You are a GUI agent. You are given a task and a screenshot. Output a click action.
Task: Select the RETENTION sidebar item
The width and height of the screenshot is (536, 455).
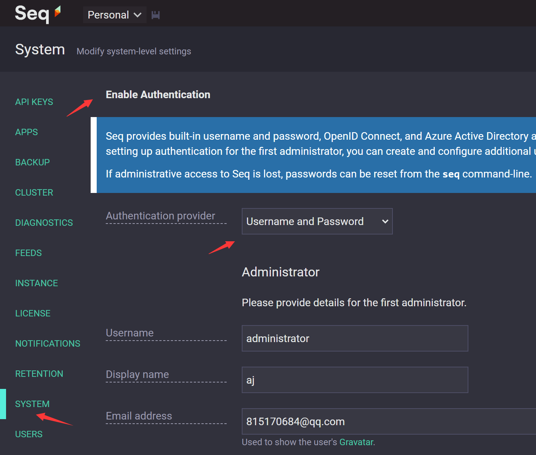click(39, 374)
